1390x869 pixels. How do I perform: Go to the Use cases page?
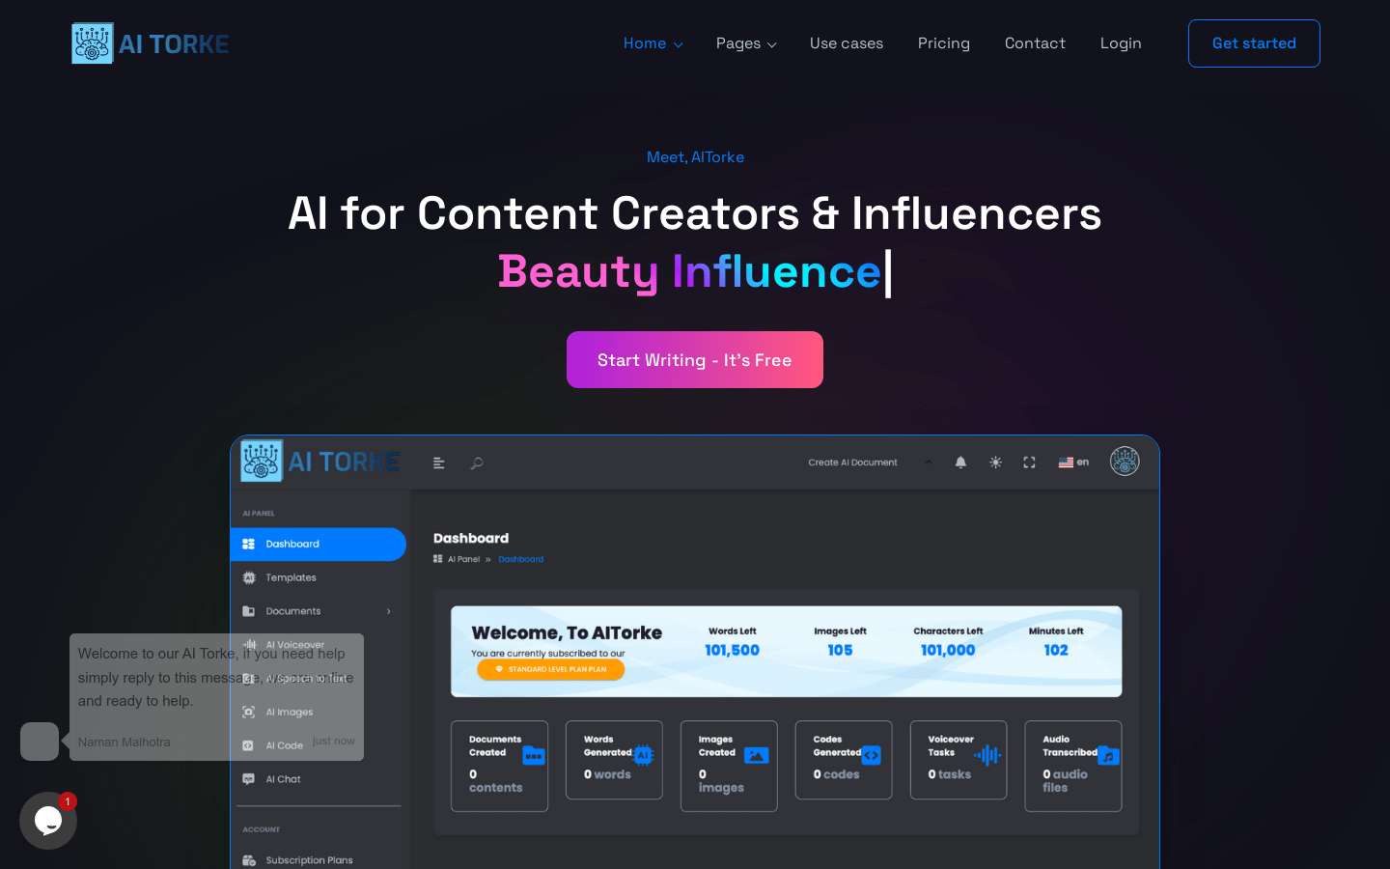pyautogui.click(x=847, y=43)
